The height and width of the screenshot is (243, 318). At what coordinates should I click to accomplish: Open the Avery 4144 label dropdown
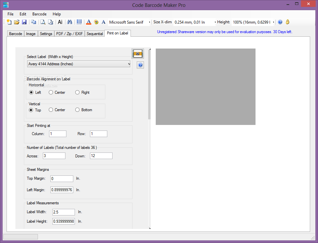(x=79, y=64)
